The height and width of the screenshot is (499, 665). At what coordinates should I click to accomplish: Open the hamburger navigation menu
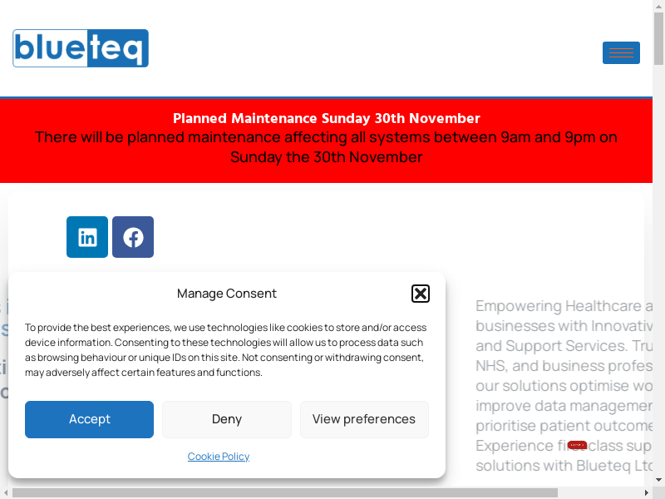[621, 52]
